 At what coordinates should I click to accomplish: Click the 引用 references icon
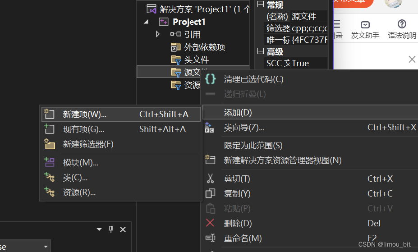176,34
